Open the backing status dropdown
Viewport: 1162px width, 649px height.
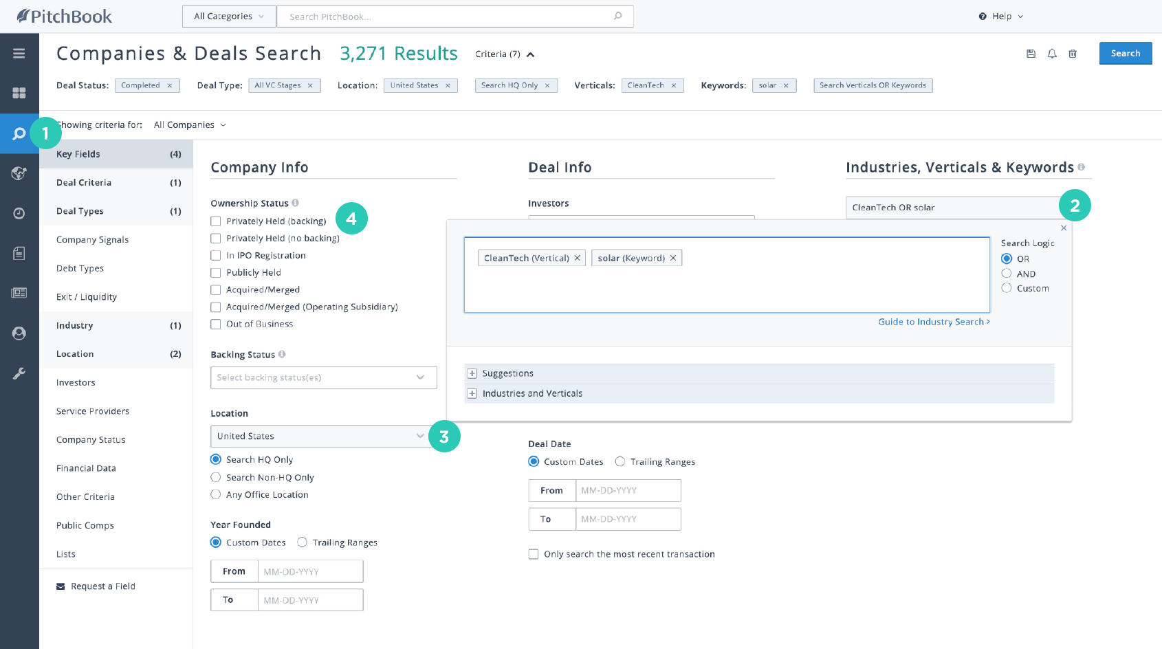324,377
